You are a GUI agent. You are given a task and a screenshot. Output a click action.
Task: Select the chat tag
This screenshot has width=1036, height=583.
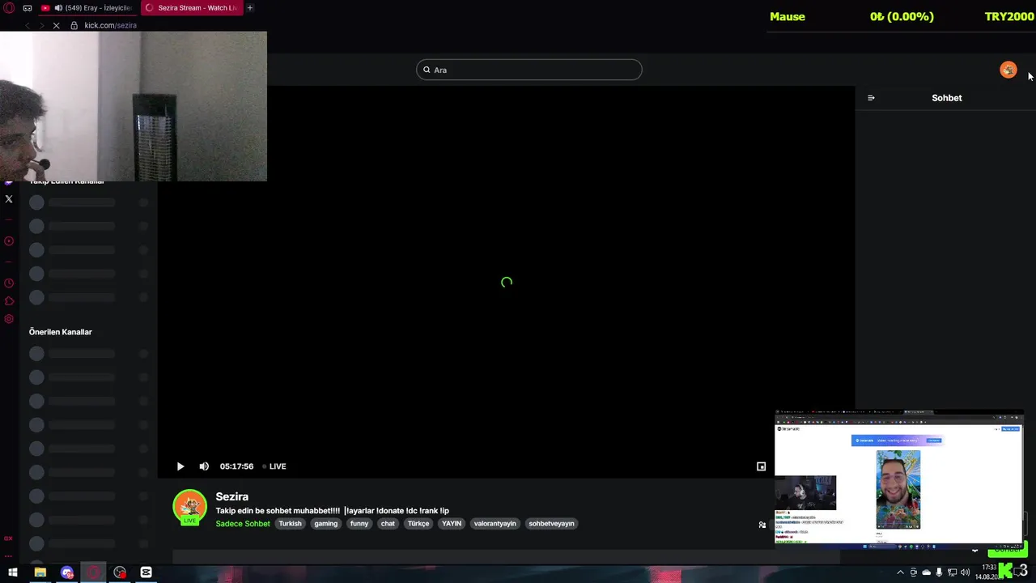(388, 524)
